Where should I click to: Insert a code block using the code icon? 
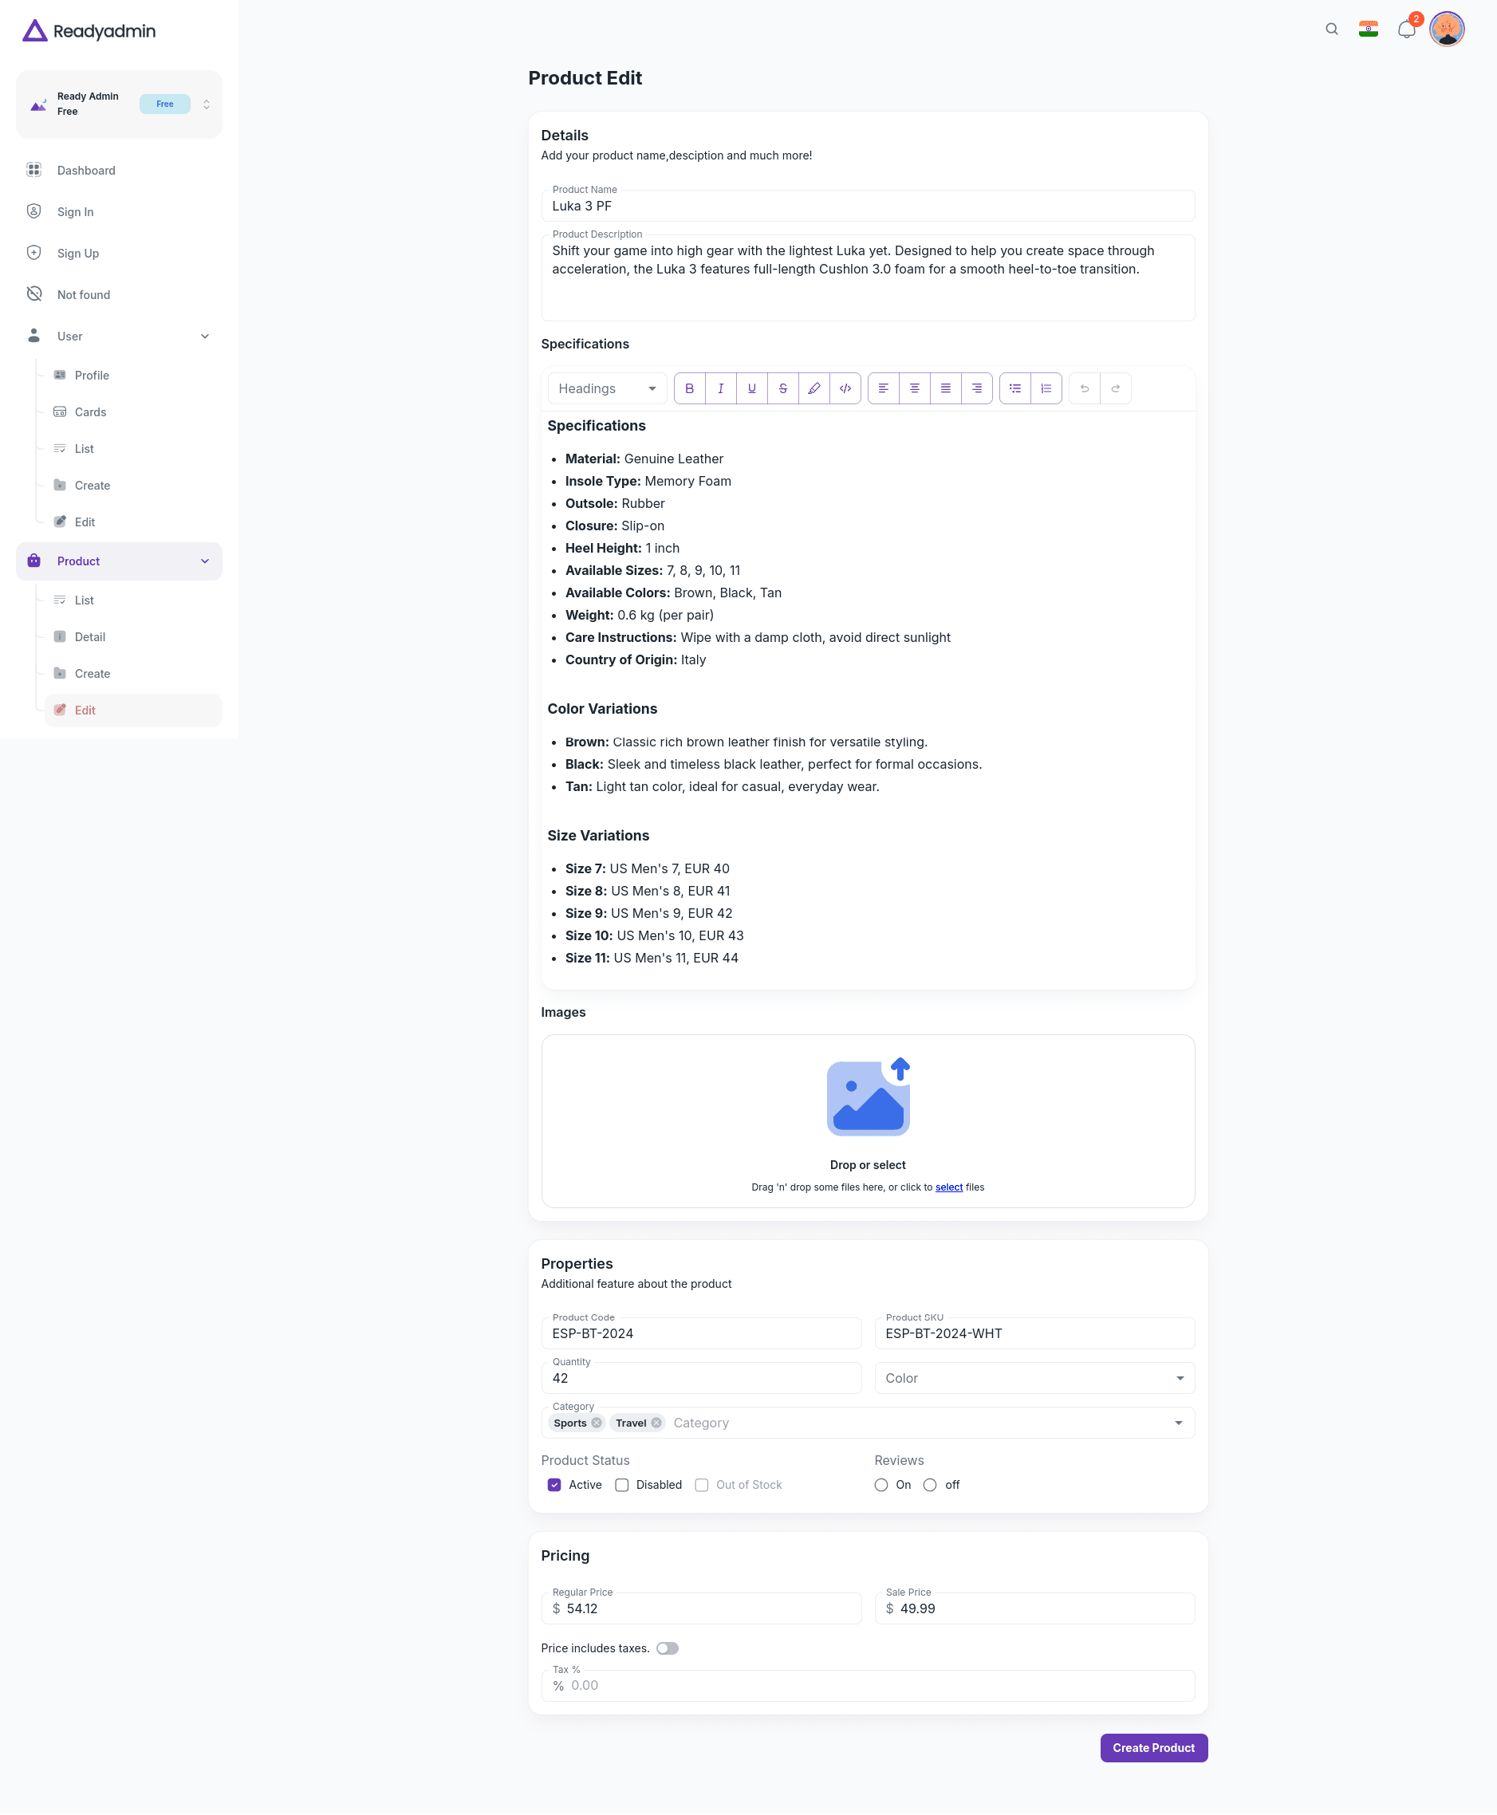(x=845, y=388)
